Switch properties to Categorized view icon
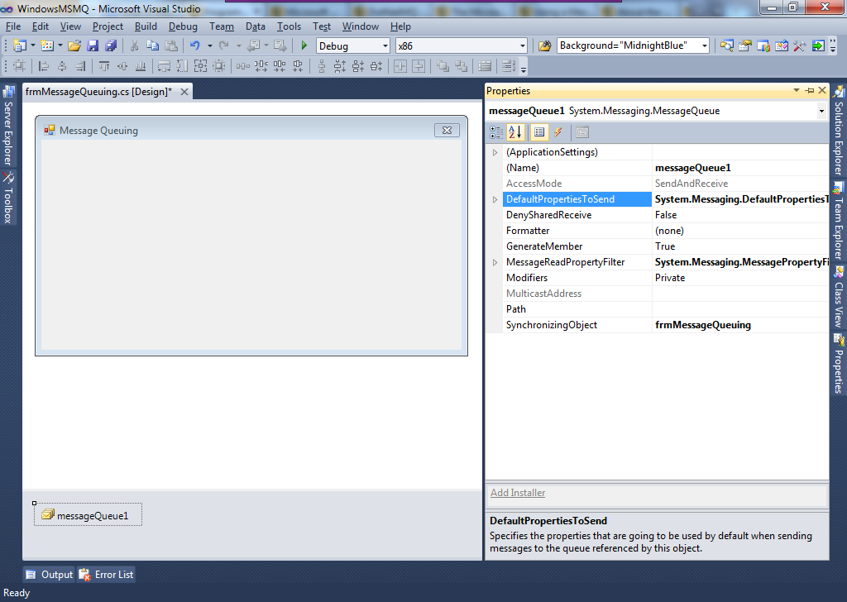The height and width of the screenshot is (602, 847). 495,131
